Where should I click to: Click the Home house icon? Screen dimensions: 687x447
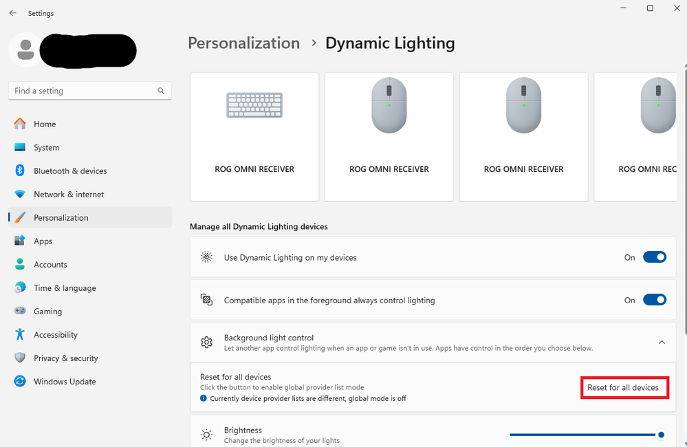pyautogui.click(x=20, y=124)
